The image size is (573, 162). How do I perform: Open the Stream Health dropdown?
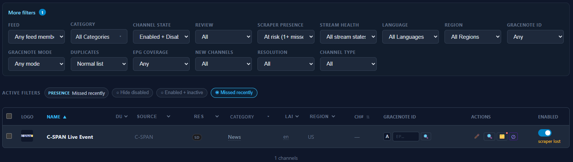348,37
